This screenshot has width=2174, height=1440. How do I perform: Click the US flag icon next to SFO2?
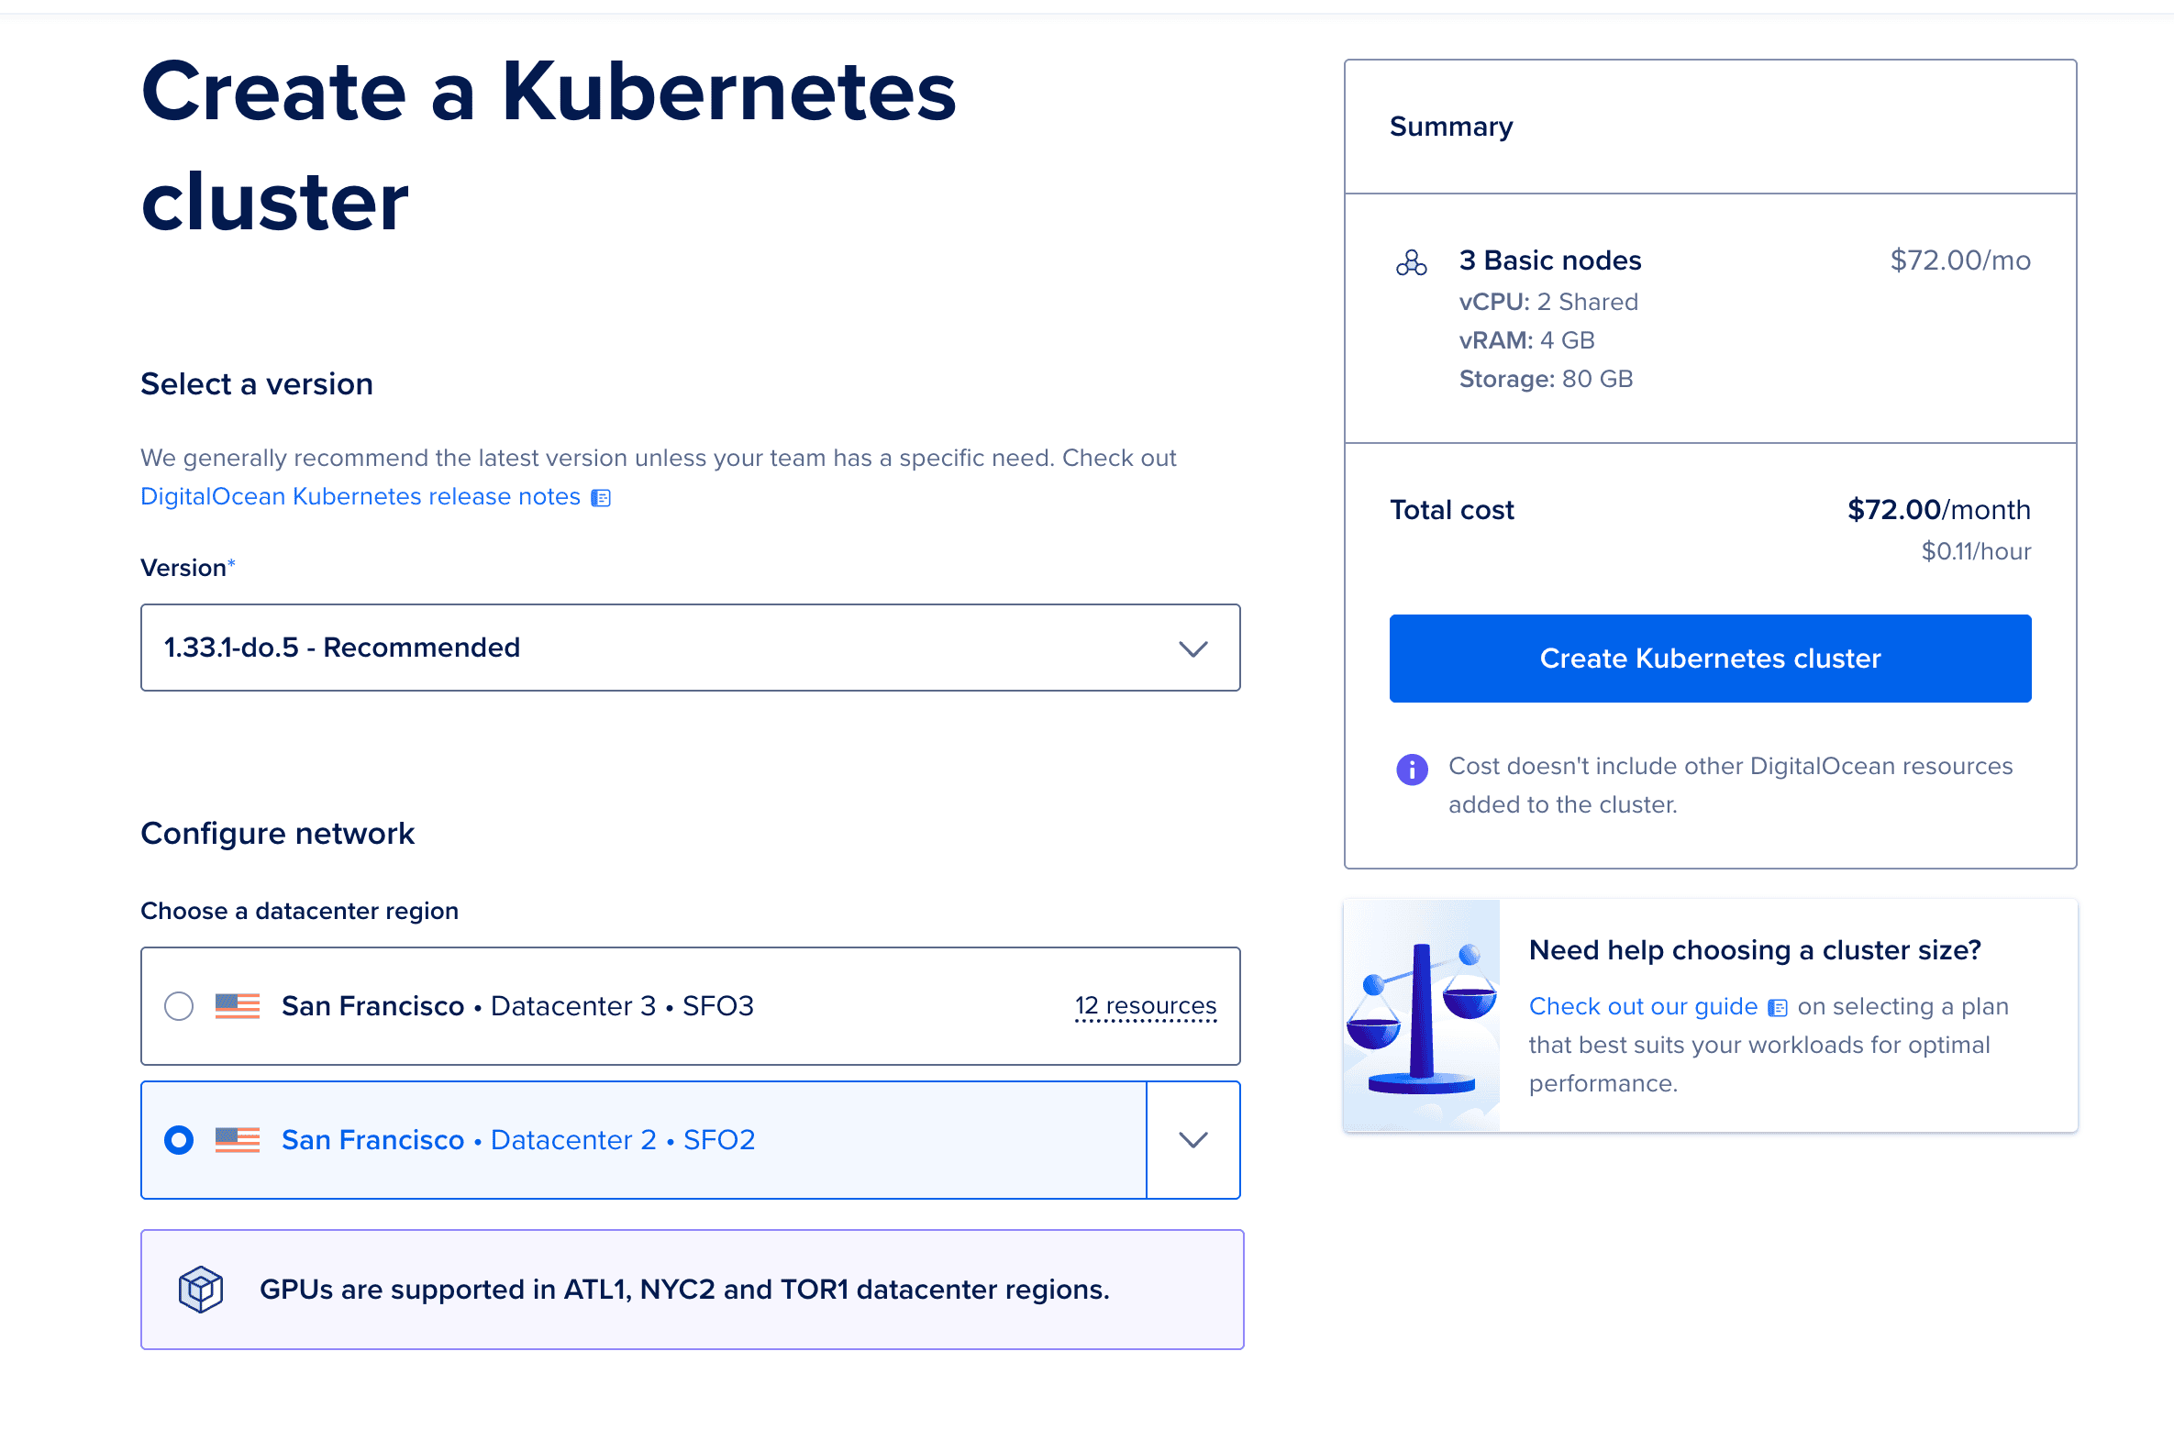(237, 1140)
